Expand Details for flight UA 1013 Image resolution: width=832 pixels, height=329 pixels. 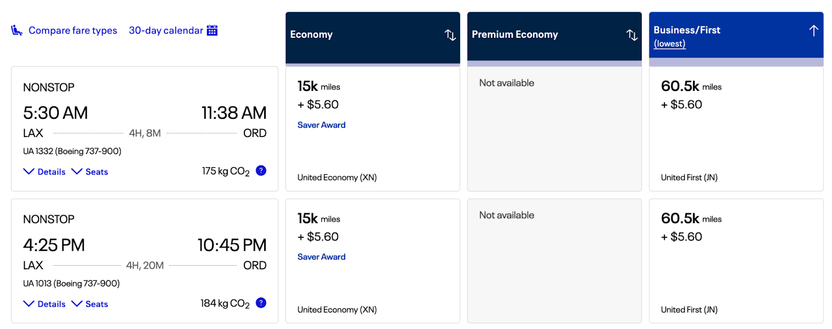[45, 304]
